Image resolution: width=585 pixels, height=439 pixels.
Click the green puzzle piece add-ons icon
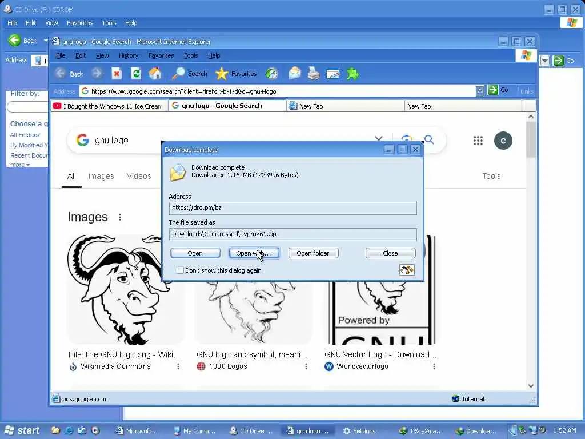(x=352, y=74)
